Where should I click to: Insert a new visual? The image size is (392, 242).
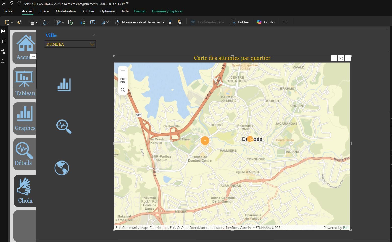coord(83,22)
